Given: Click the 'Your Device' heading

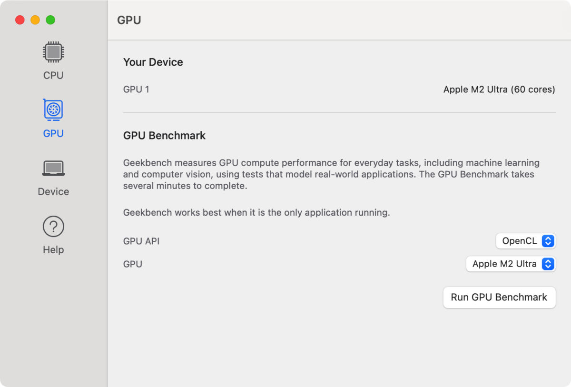Looking at the screenshot, I should (x=153, y=62).
